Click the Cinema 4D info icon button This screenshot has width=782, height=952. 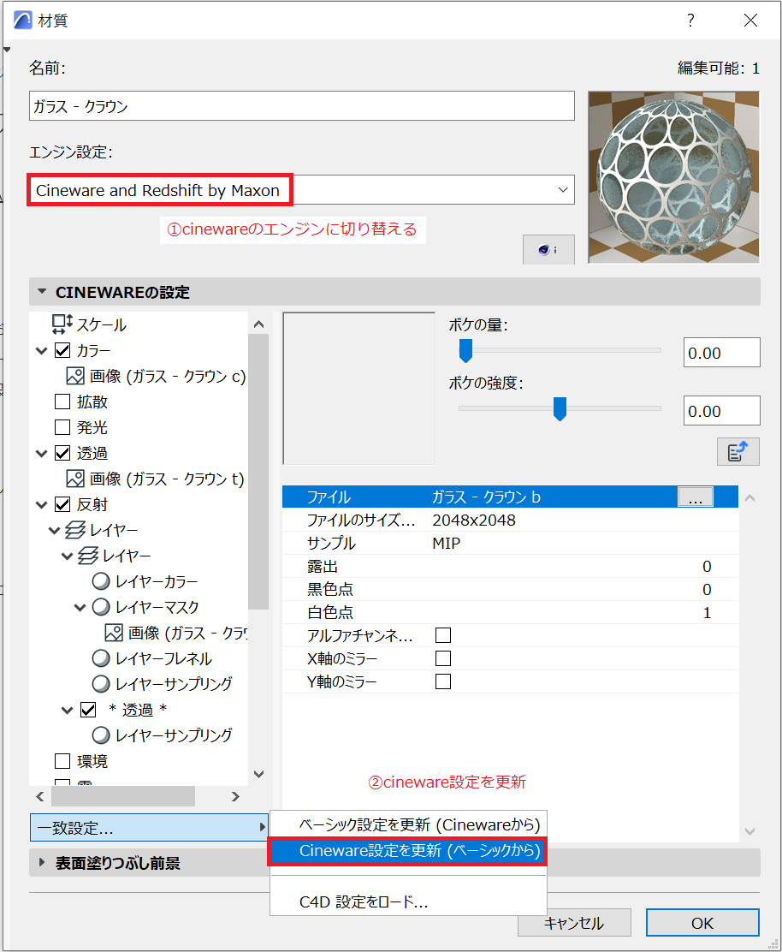pos(548,249)
